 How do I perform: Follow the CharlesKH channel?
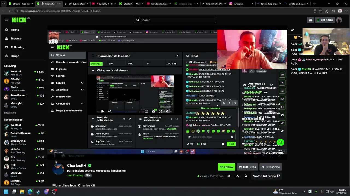tap(227, 167)
